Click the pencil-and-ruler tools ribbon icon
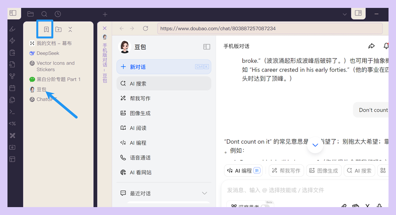Screen dimensions: 396x215 tap(12, 135)
